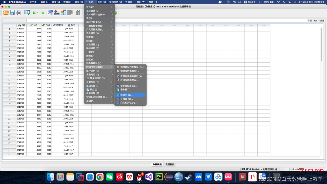
Task: Click the Go to variable toolbar icon
Action: point(57,12)
